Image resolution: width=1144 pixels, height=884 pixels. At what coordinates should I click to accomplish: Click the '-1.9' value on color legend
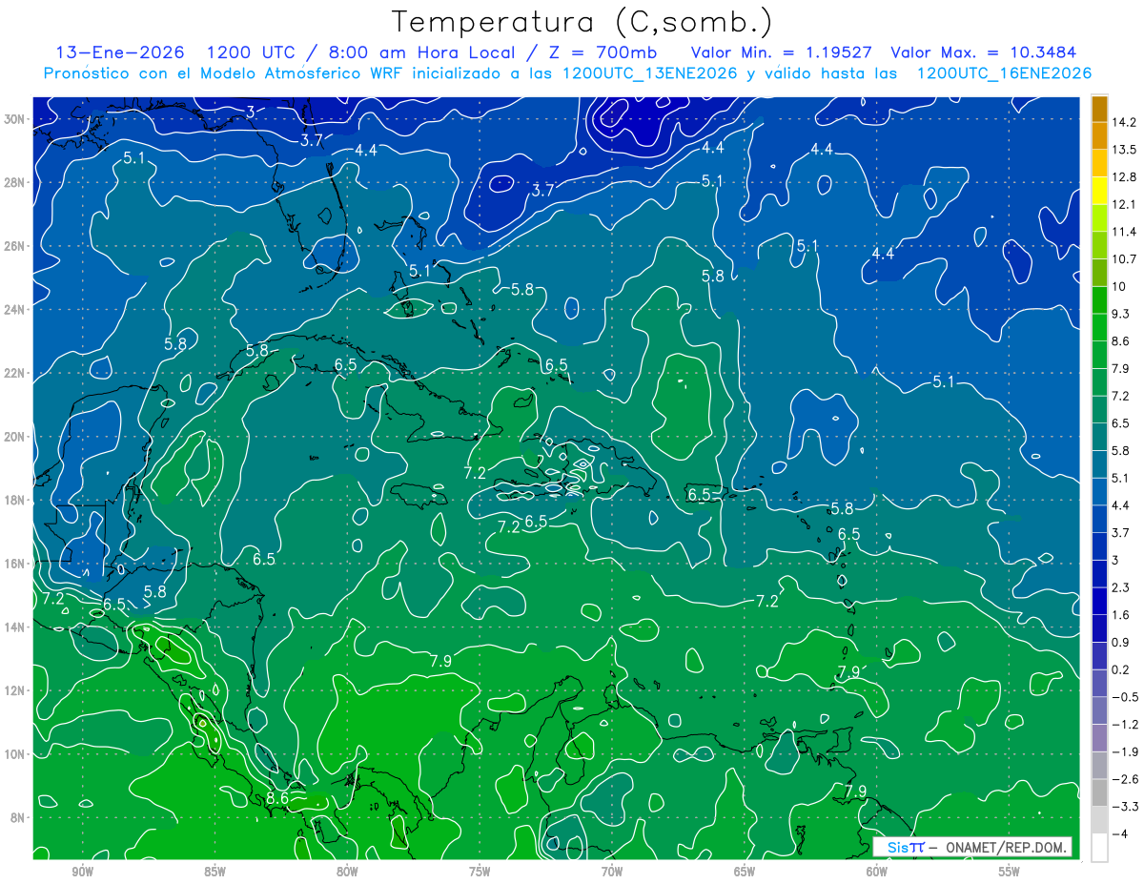pos(1124,751)
